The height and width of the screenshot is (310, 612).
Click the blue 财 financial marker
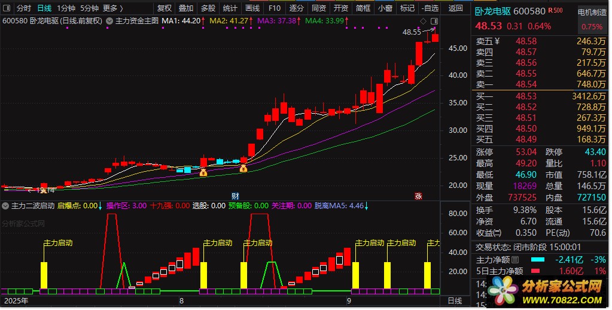pos(235,196)
